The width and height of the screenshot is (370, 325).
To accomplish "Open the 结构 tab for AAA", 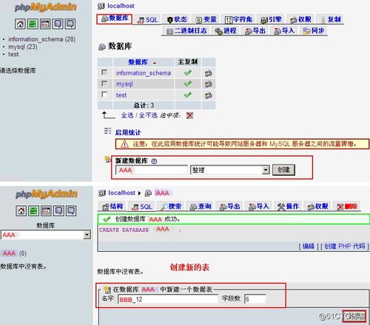I will (112, 206).
